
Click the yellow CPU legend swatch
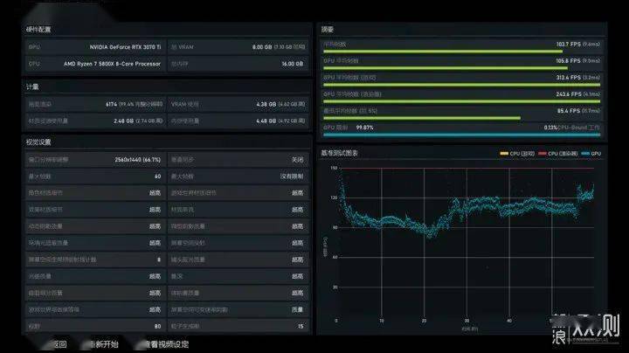point(504,154)
